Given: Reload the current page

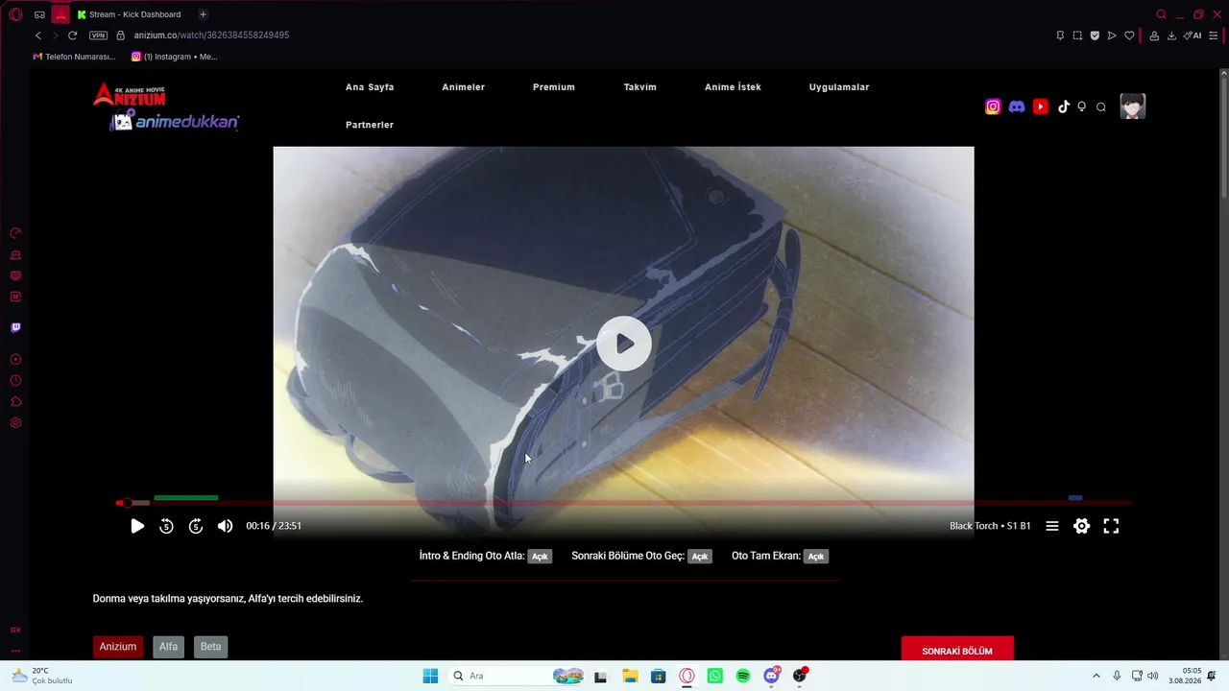Looking at the screenshot, I should tap(72, 36).
